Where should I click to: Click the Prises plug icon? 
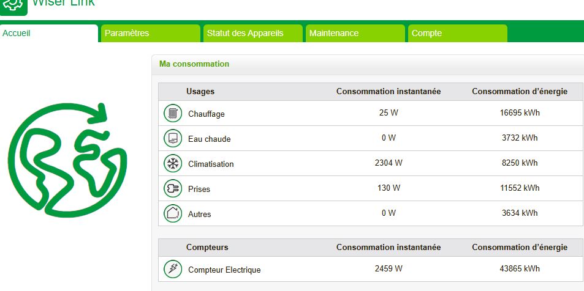pyautogui.click(x=173, y=188)
